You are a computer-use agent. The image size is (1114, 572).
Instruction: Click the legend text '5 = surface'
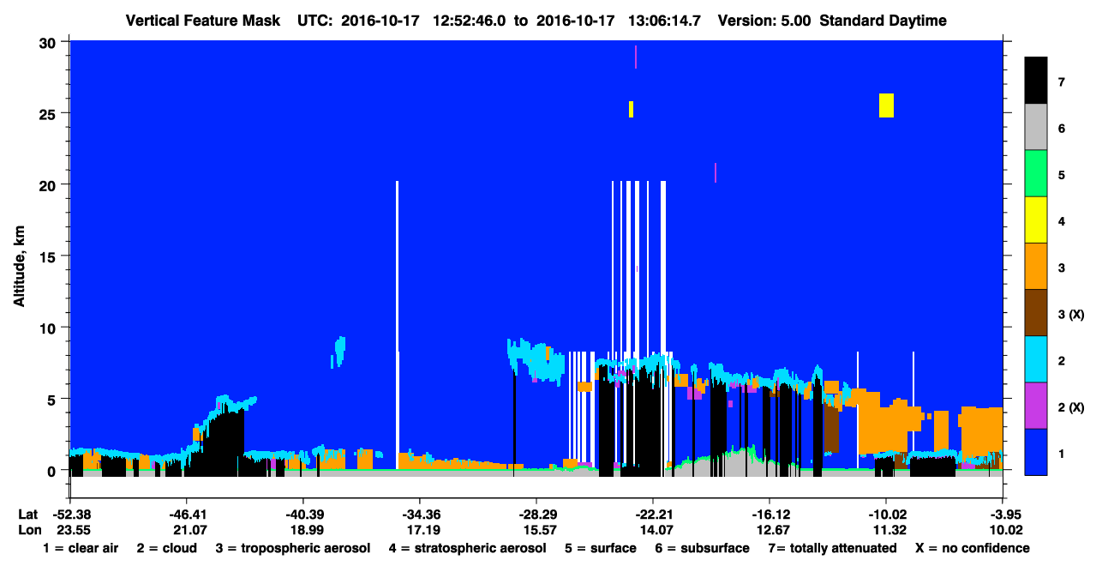[x=600, y=548]
